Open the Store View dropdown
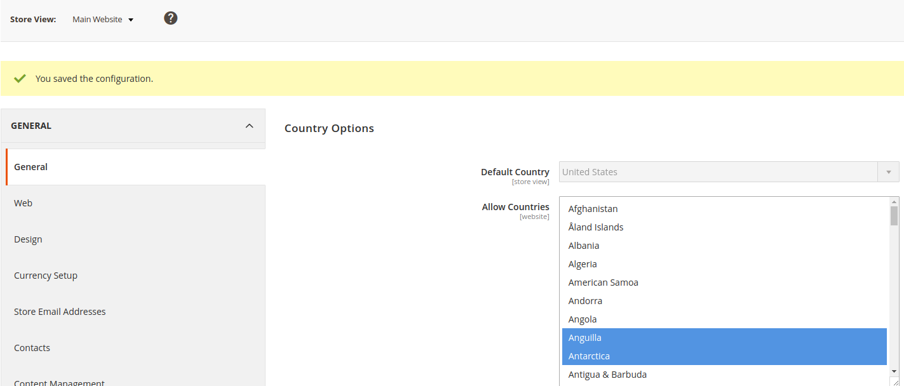The width and height of the screenshot is (904, 386). pyautogui.click(x=103, y=19)
